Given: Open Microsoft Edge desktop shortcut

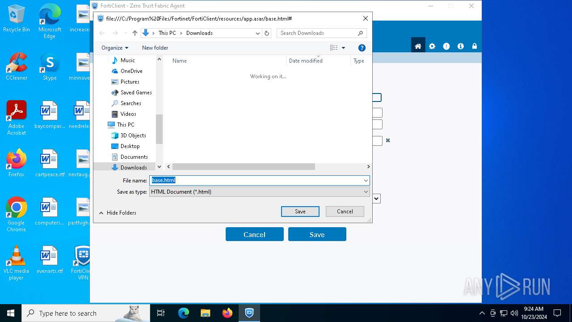Looking at the screenshot, I should point(50,21).
